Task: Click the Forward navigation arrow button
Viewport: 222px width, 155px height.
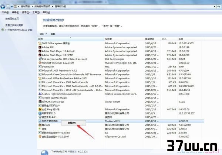Action: coord(8,7)
